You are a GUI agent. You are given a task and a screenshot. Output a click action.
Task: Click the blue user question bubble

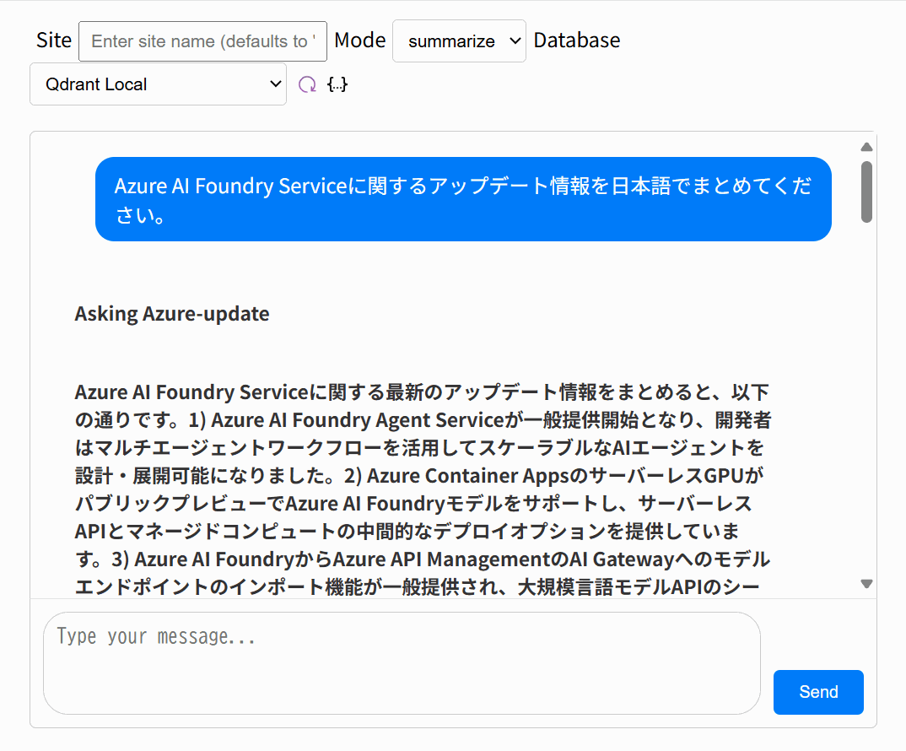[x=463, y=199]
